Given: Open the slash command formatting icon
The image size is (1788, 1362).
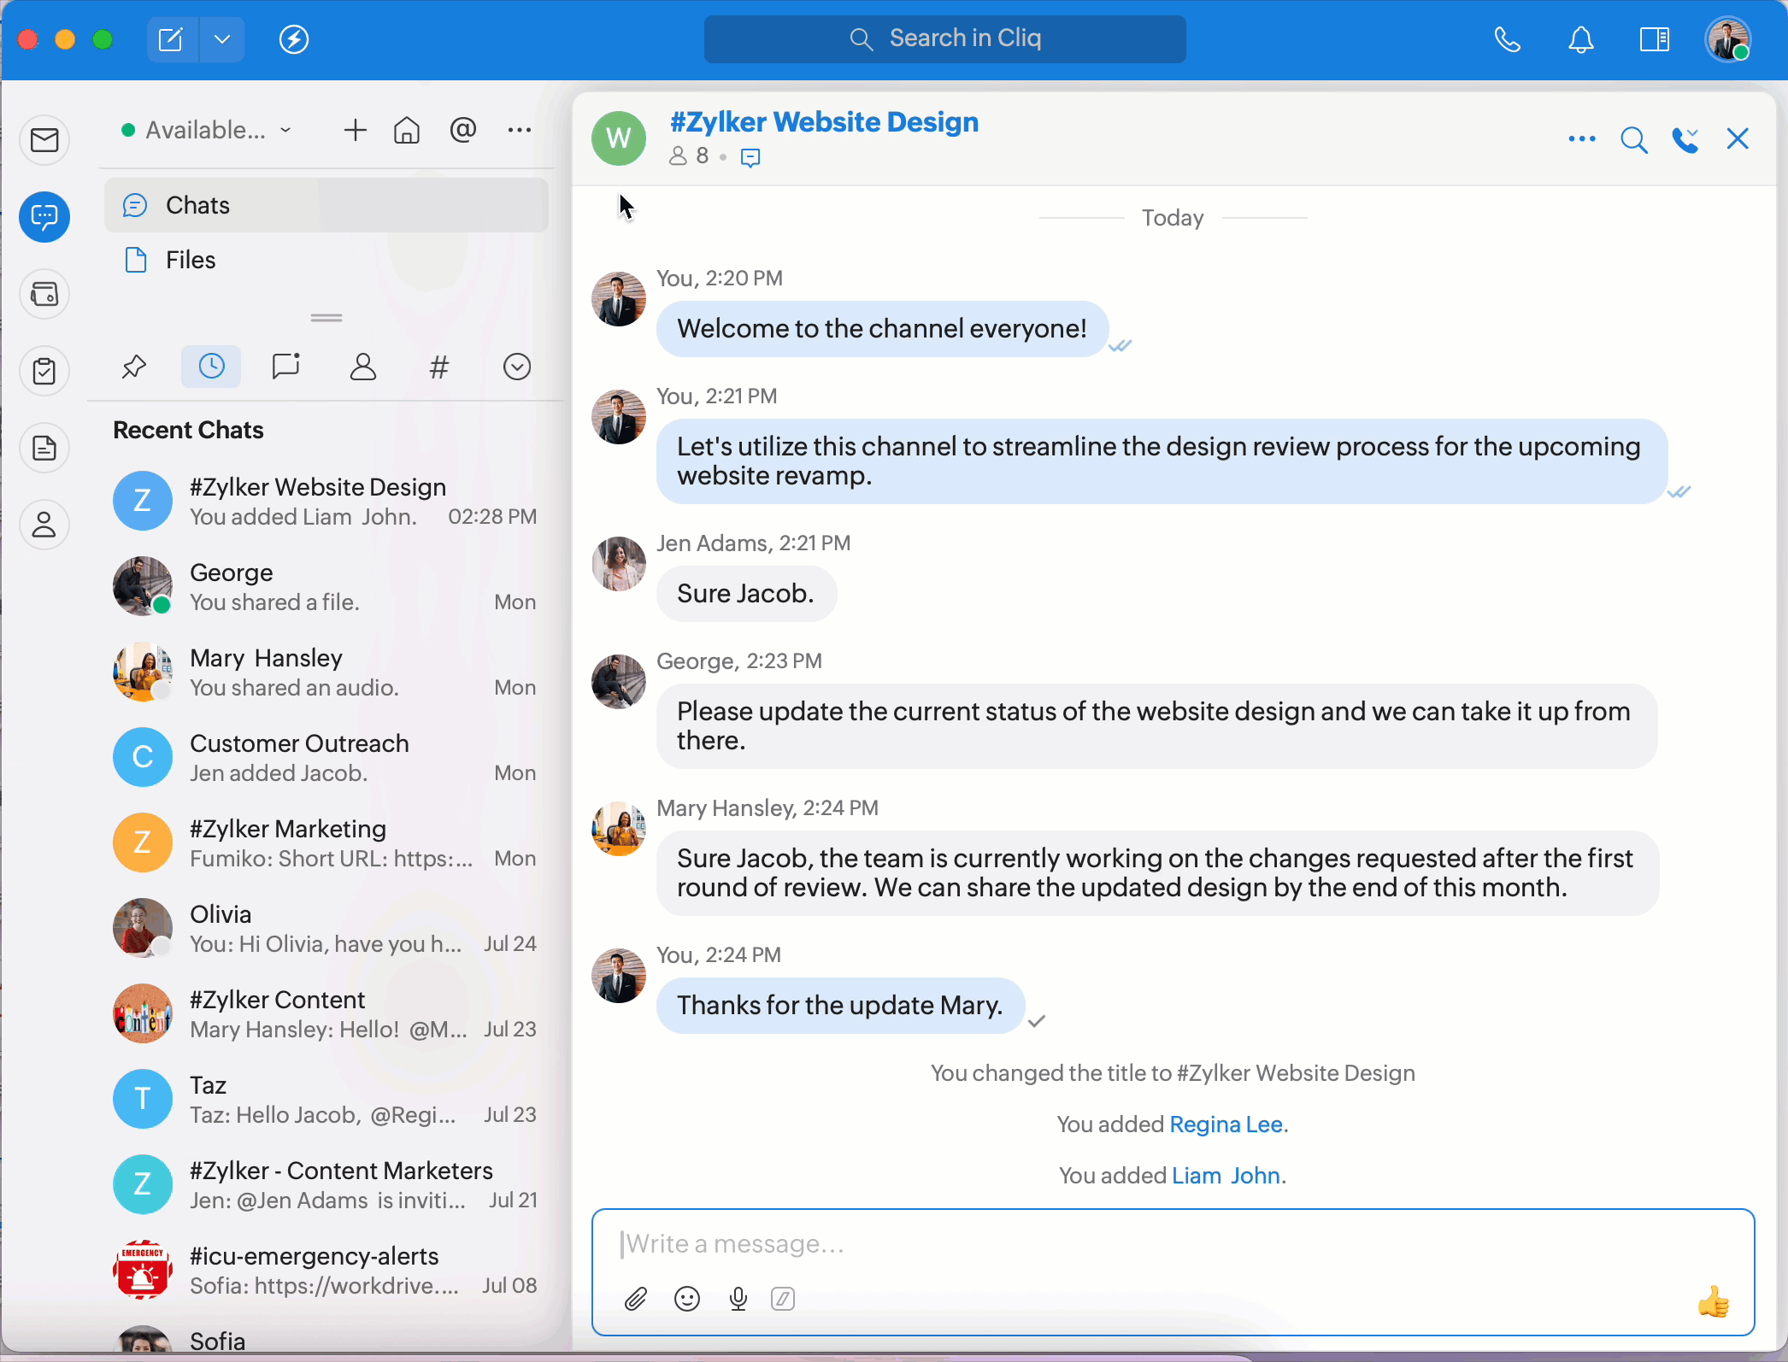Looking at the screenshot, I should [783, 1300].
